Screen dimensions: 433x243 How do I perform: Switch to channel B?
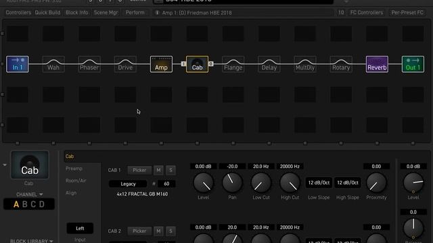25,205
